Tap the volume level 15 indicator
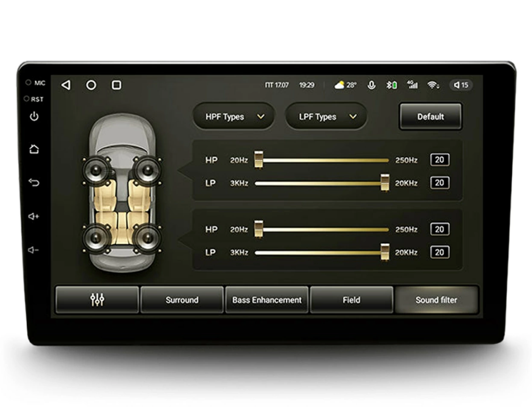The width and height of the screenshot is (532, 407). coord(461,85)
